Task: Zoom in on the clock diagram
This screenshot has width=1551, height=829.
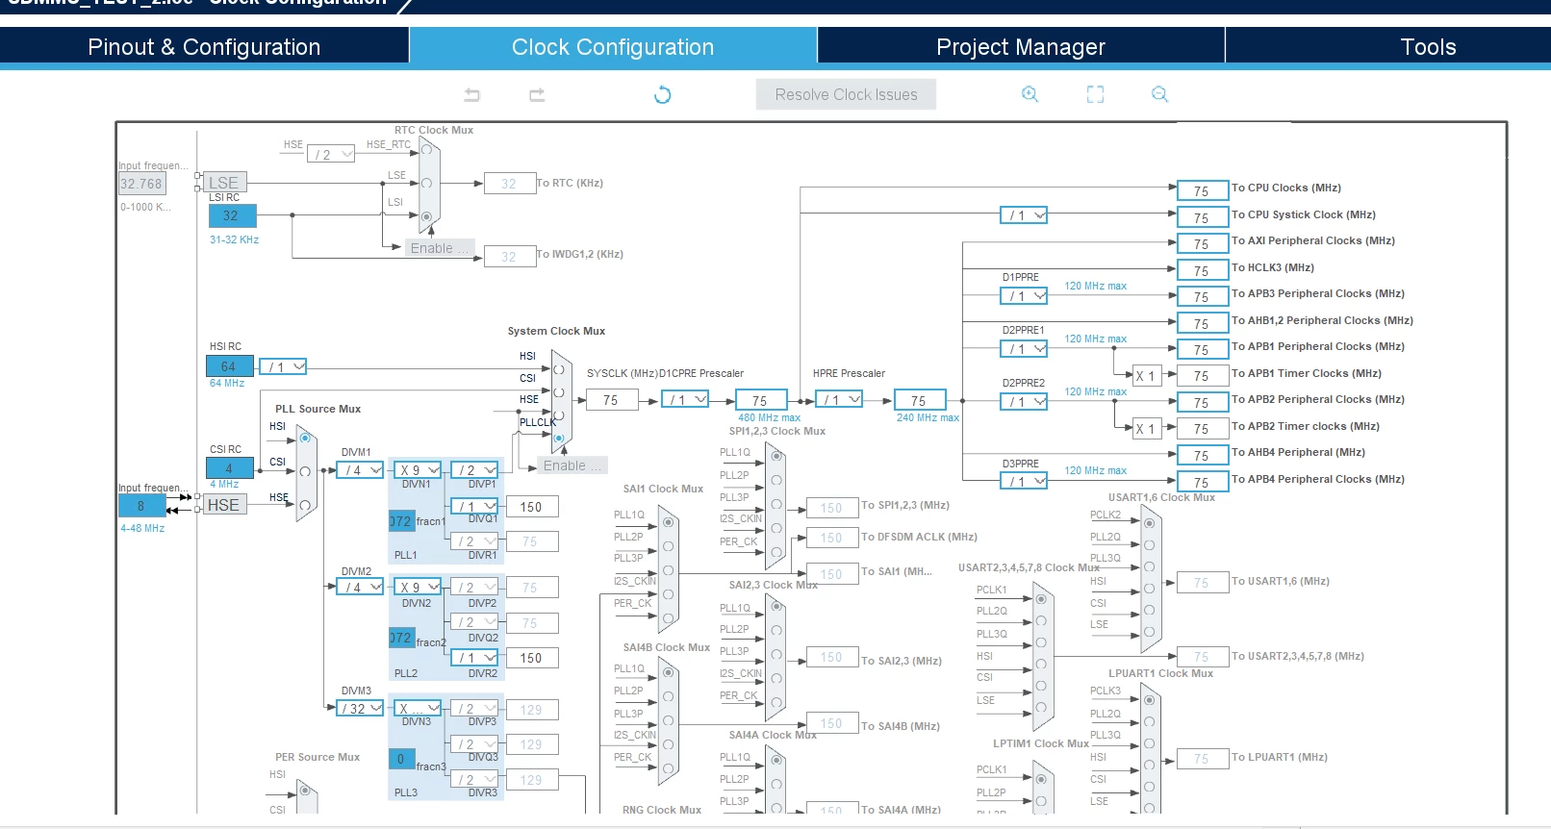Action: [x=1030, y=94]
